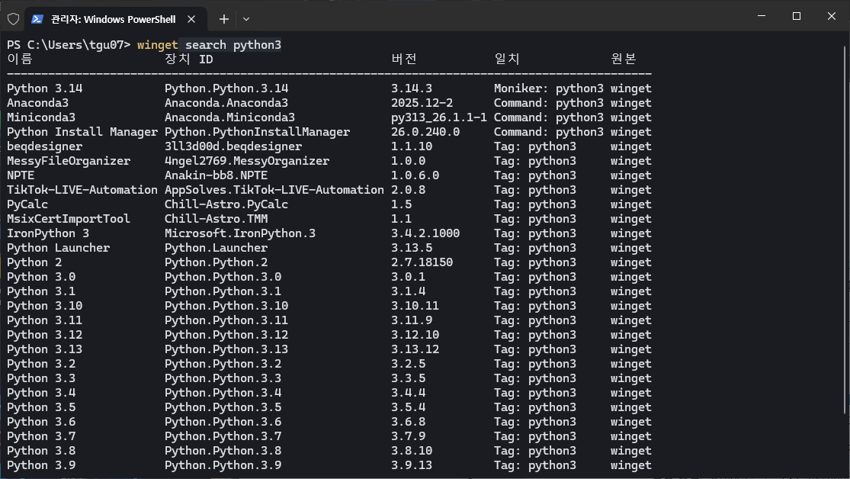Click the version 3.12.10 text
Screen dimensions: 850x479
point(415,335)
